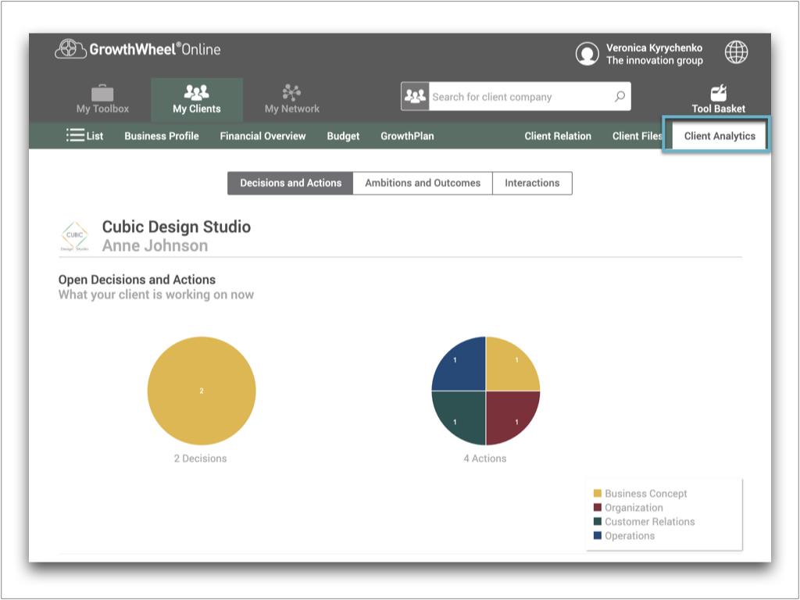Click the 2 Decisions chart label
The height and width of the screenshot is (600, 800).
[201, 458]
